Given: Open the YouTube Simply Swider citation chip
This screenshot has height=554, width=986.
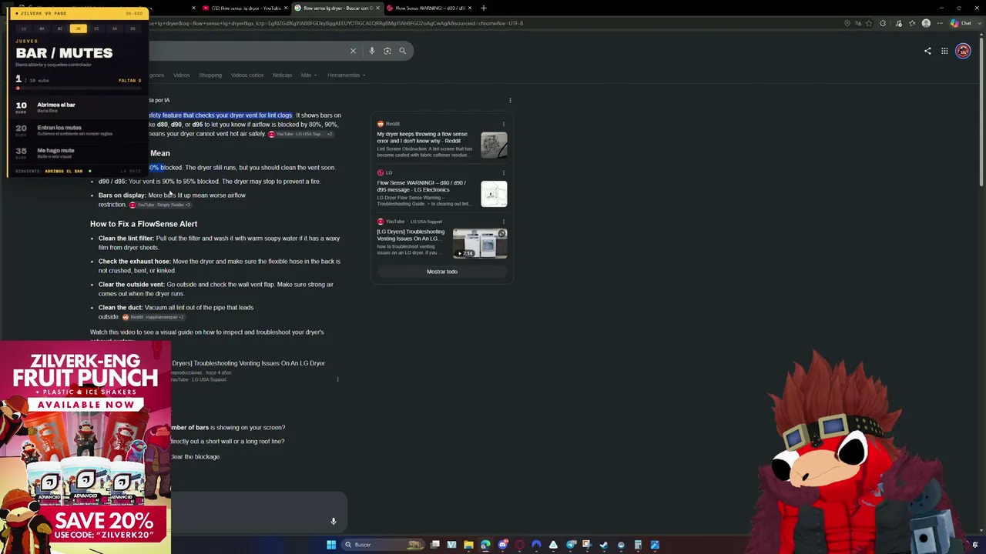Looking at the screenshot, I should pos(159,205).
